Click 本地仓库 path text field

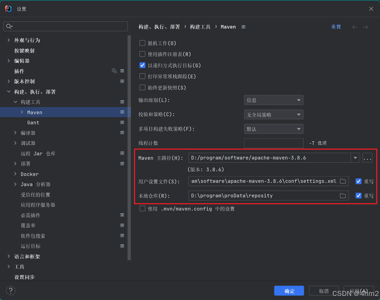268,196
